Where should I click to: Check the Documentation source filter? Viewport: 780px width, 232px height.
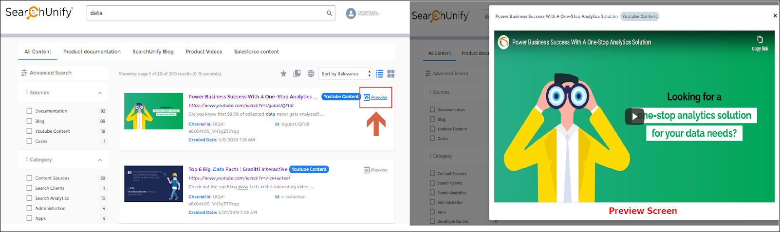[29, 111]
